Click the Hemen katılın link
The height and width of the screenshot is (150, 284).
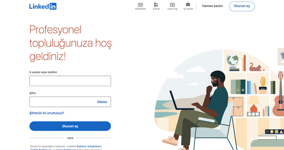coord(212,6)
